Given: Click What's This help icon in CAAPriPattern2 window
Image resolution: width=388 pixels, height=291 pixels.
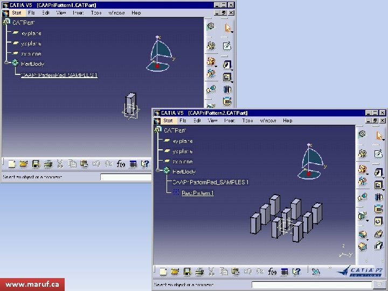Looking at the screenshot, I should (x=296, y=272).
